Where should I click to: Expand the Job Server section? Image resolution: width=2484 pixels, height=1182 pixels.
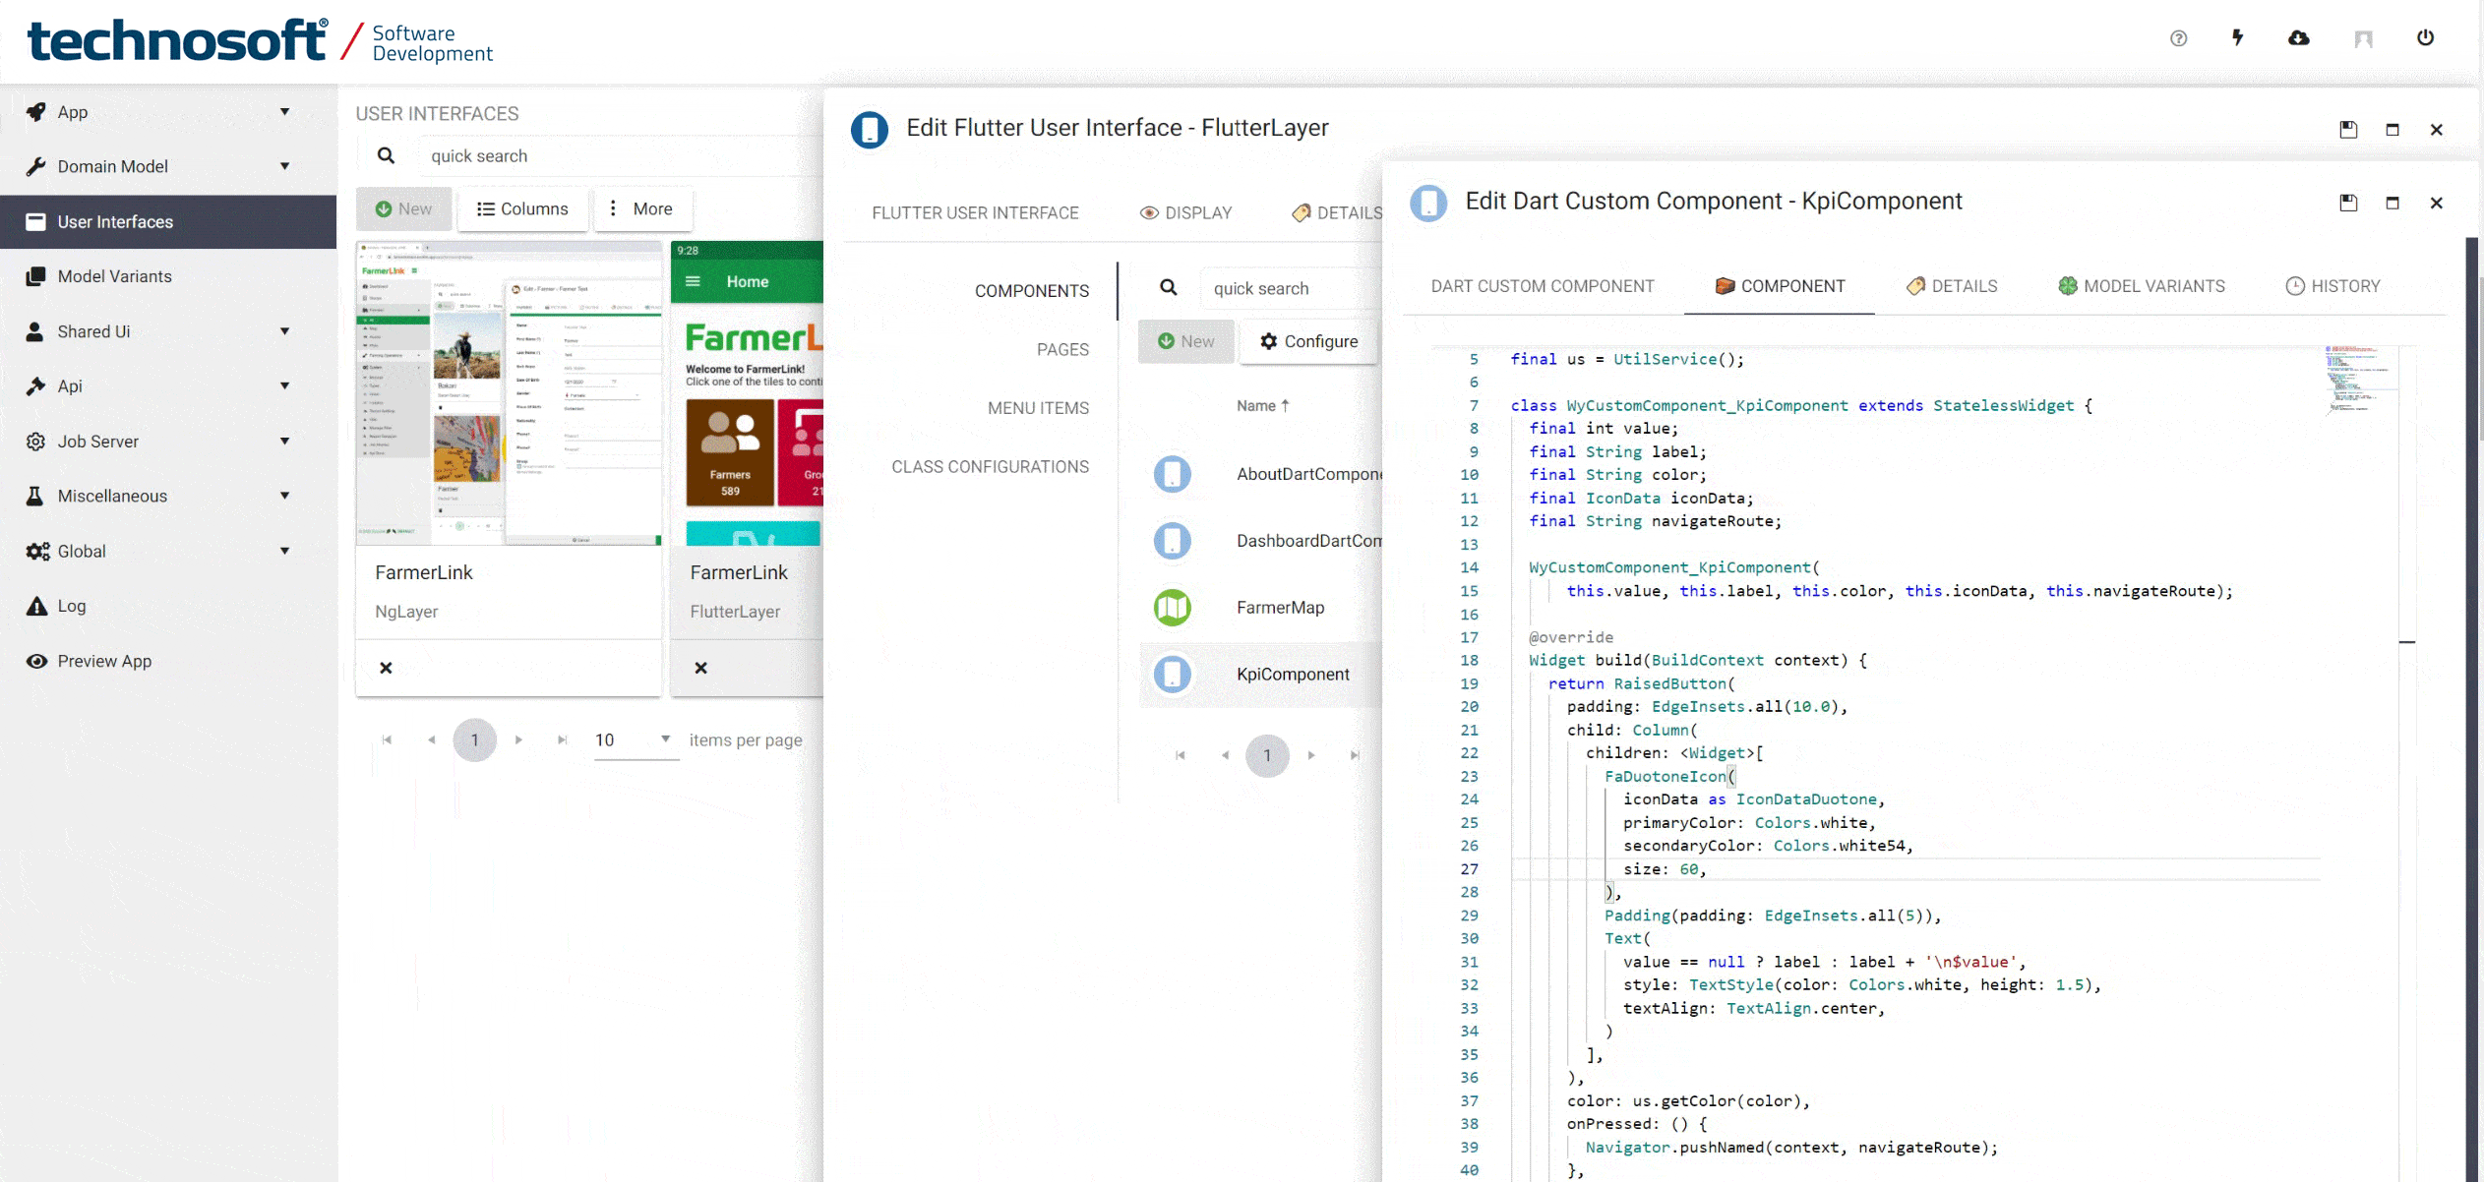pos(284,441)
